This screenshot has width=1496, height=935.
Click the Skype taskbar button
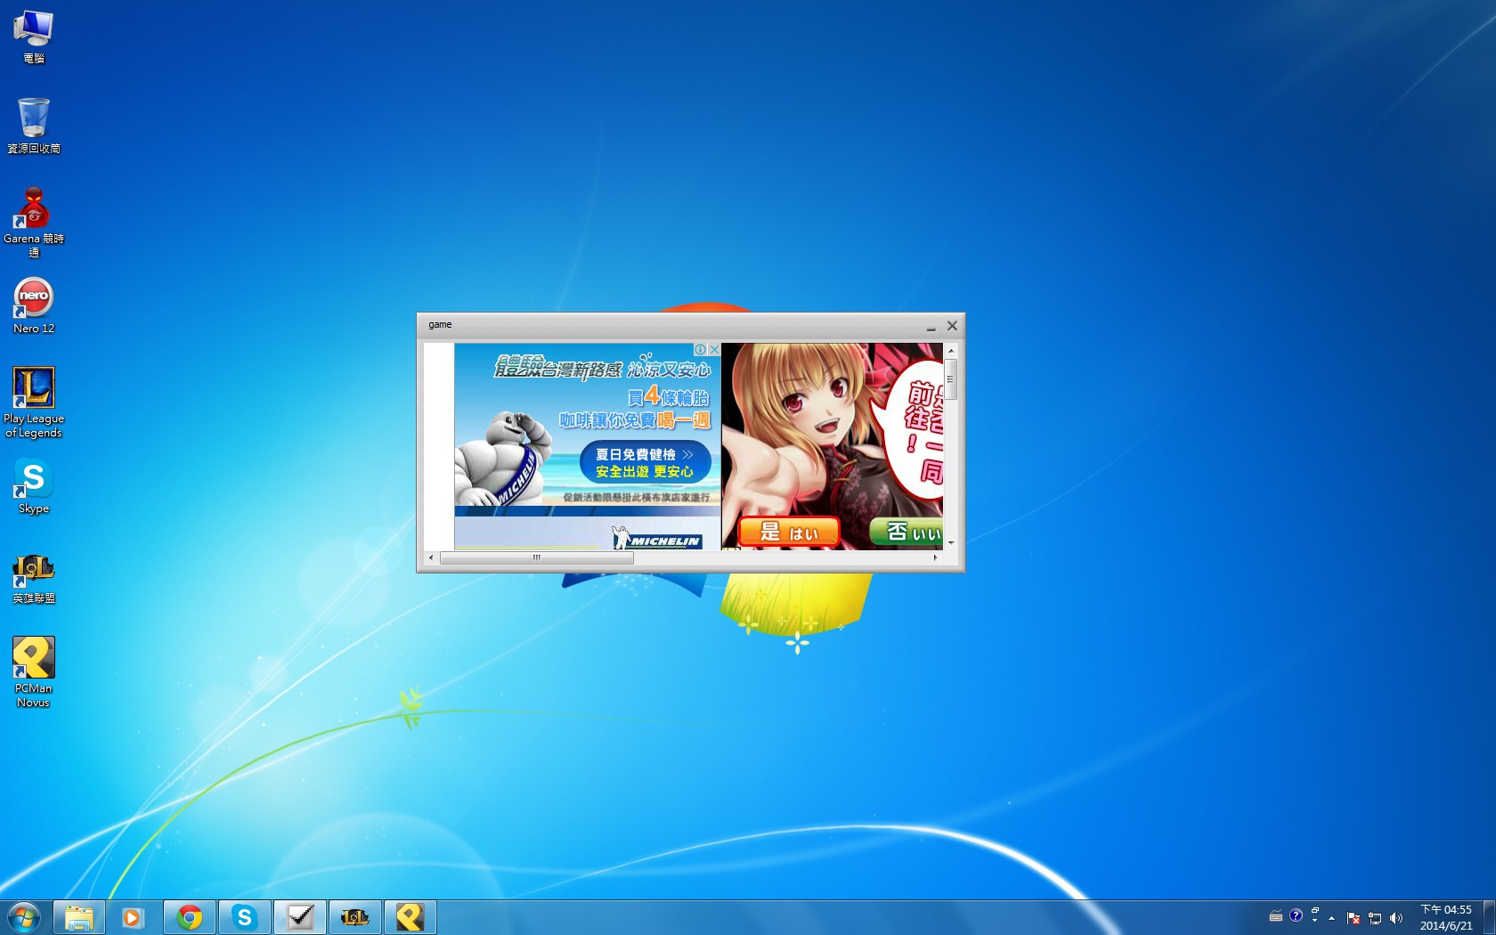tap(244, 917)
